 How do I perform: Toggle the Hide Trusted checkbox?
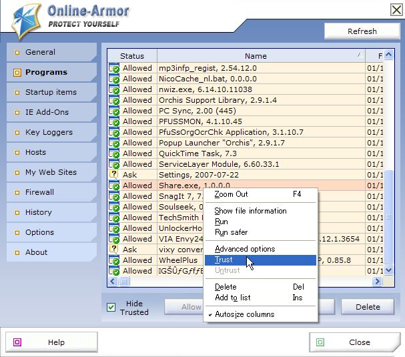pyautogui.click(x=111, y=307)
